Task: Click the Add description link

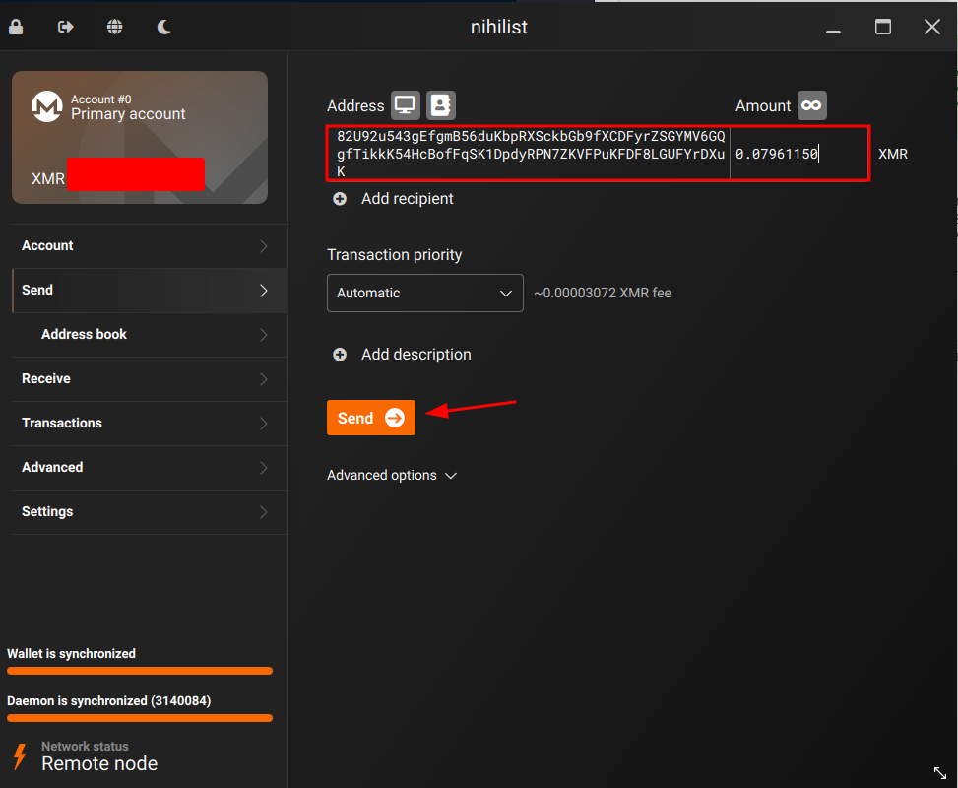Action: (416, 355)
